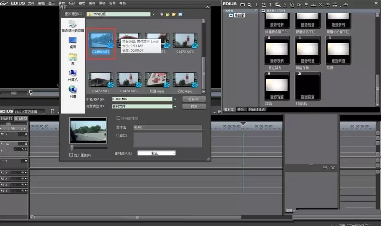The height and width of the screenshot is (226, 381).
Task: Open the tools toolbox icon in the bin toolbar
Action: tap(346, 5)
